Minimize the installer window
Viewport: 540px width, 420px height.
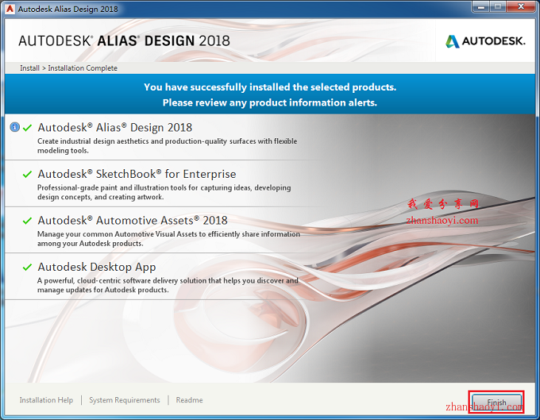(480, 7)
